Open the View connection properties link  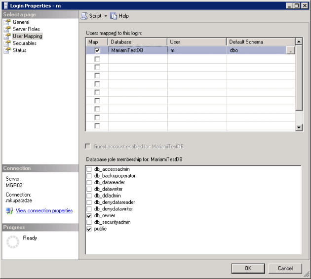(44, 210)
